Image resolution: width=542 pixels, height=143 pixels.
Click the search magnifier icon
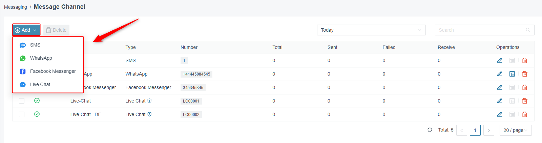coord(528,30)
